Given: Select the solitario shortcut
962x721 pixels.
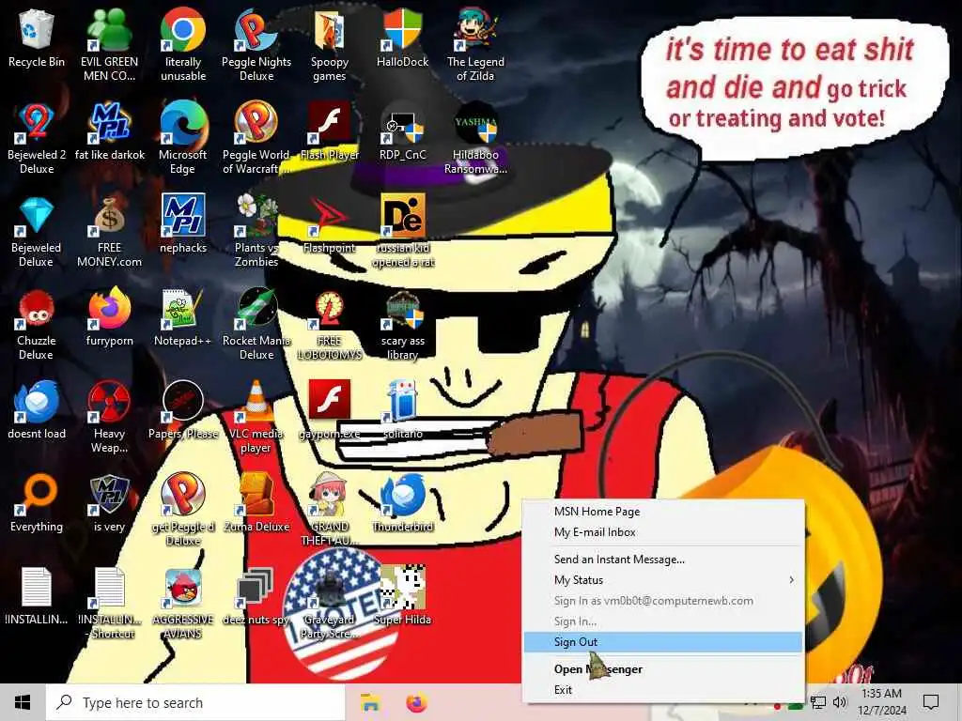Looking at the screenshot, I should (402, 409).
